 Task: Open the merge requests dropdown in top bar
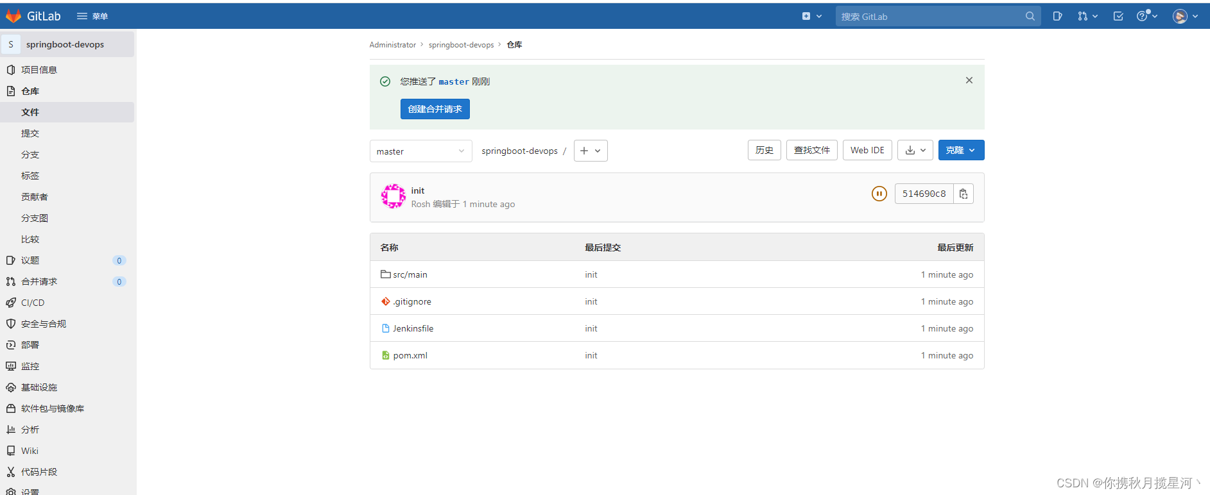pyautogui.click(x=1088, y=16)
